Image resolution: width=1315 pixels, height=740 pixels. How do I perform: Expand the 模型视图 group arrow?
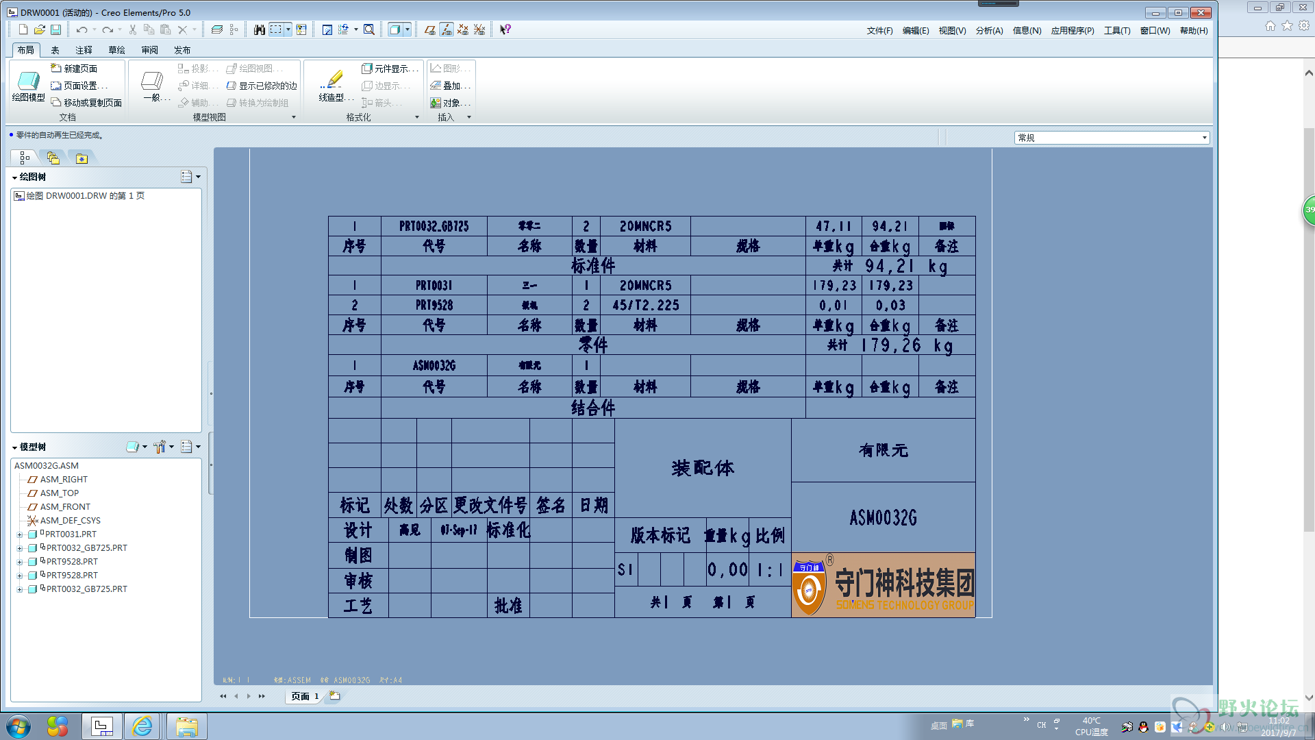pos(294,117)
